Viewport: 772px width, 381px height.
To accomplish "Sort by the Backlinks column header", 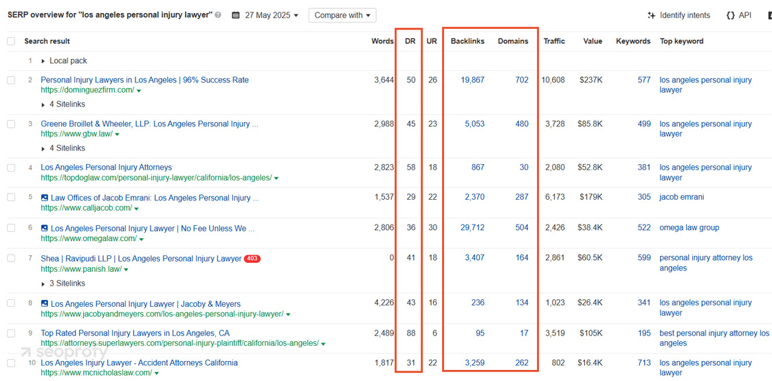I will 467,41.
